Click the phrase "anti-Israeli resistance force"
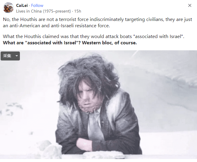This screenshot has height=162, width=197. 80,26
